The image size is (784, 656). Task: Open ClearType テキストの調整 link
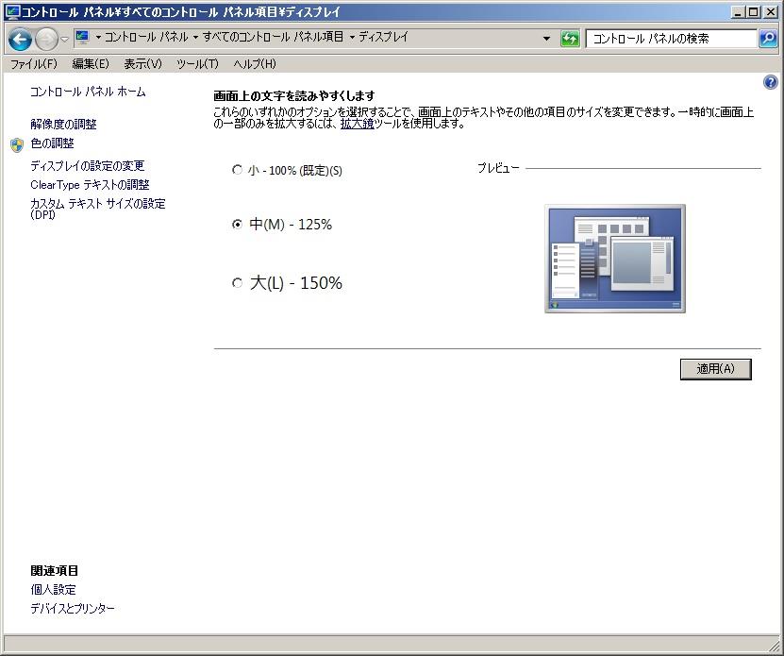point(90,185)
